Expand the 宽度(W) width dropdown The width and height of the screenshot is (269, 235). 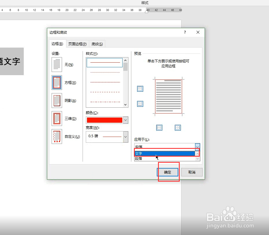point(126,137)
